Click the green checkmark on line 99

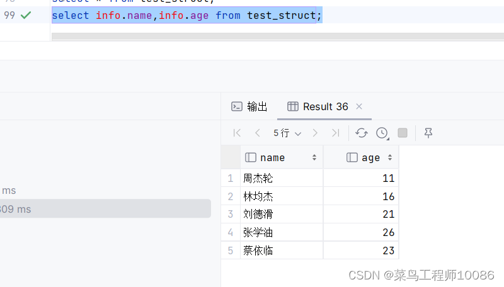(x=26, y=15)
